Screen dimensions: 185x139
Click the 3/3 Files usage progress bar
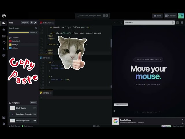pyautogui.click(x=19, y=33)
